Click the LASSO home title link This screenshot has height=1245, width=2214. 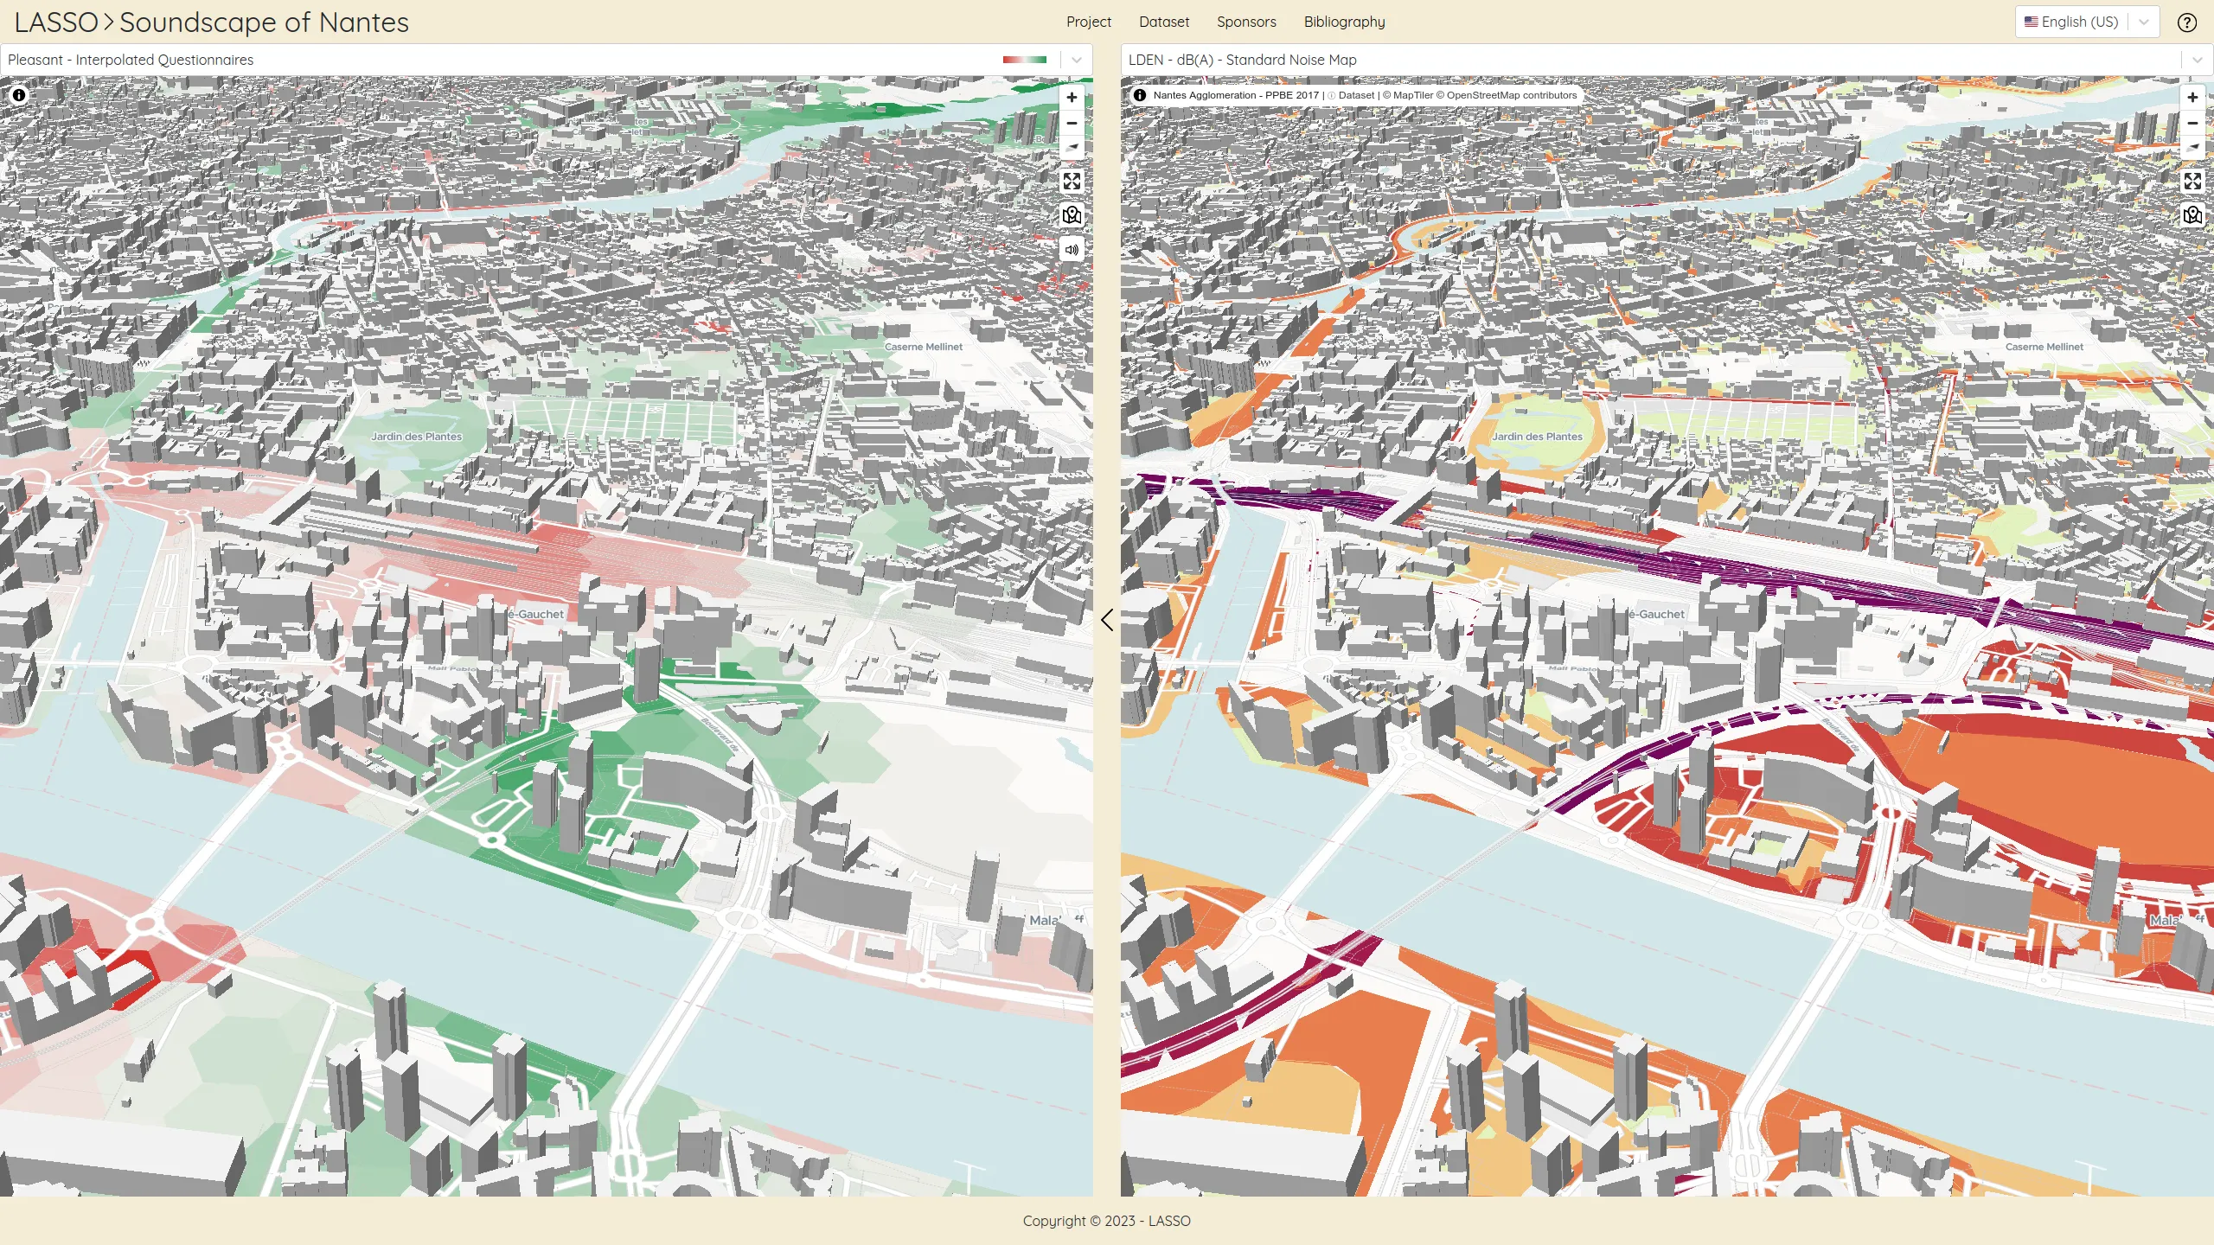pyautogui.click(x=56, y=22)
